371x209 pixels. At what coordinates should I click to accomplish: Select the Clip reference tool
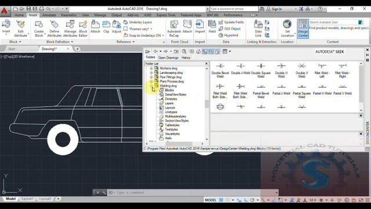pos(106,27)
